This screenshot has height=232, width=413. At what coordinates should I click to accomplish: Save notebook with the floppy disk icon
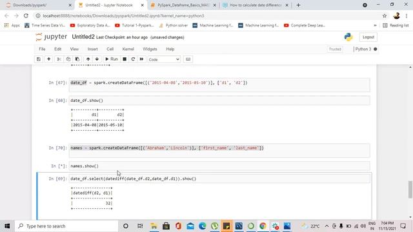(x=39, y=59)
